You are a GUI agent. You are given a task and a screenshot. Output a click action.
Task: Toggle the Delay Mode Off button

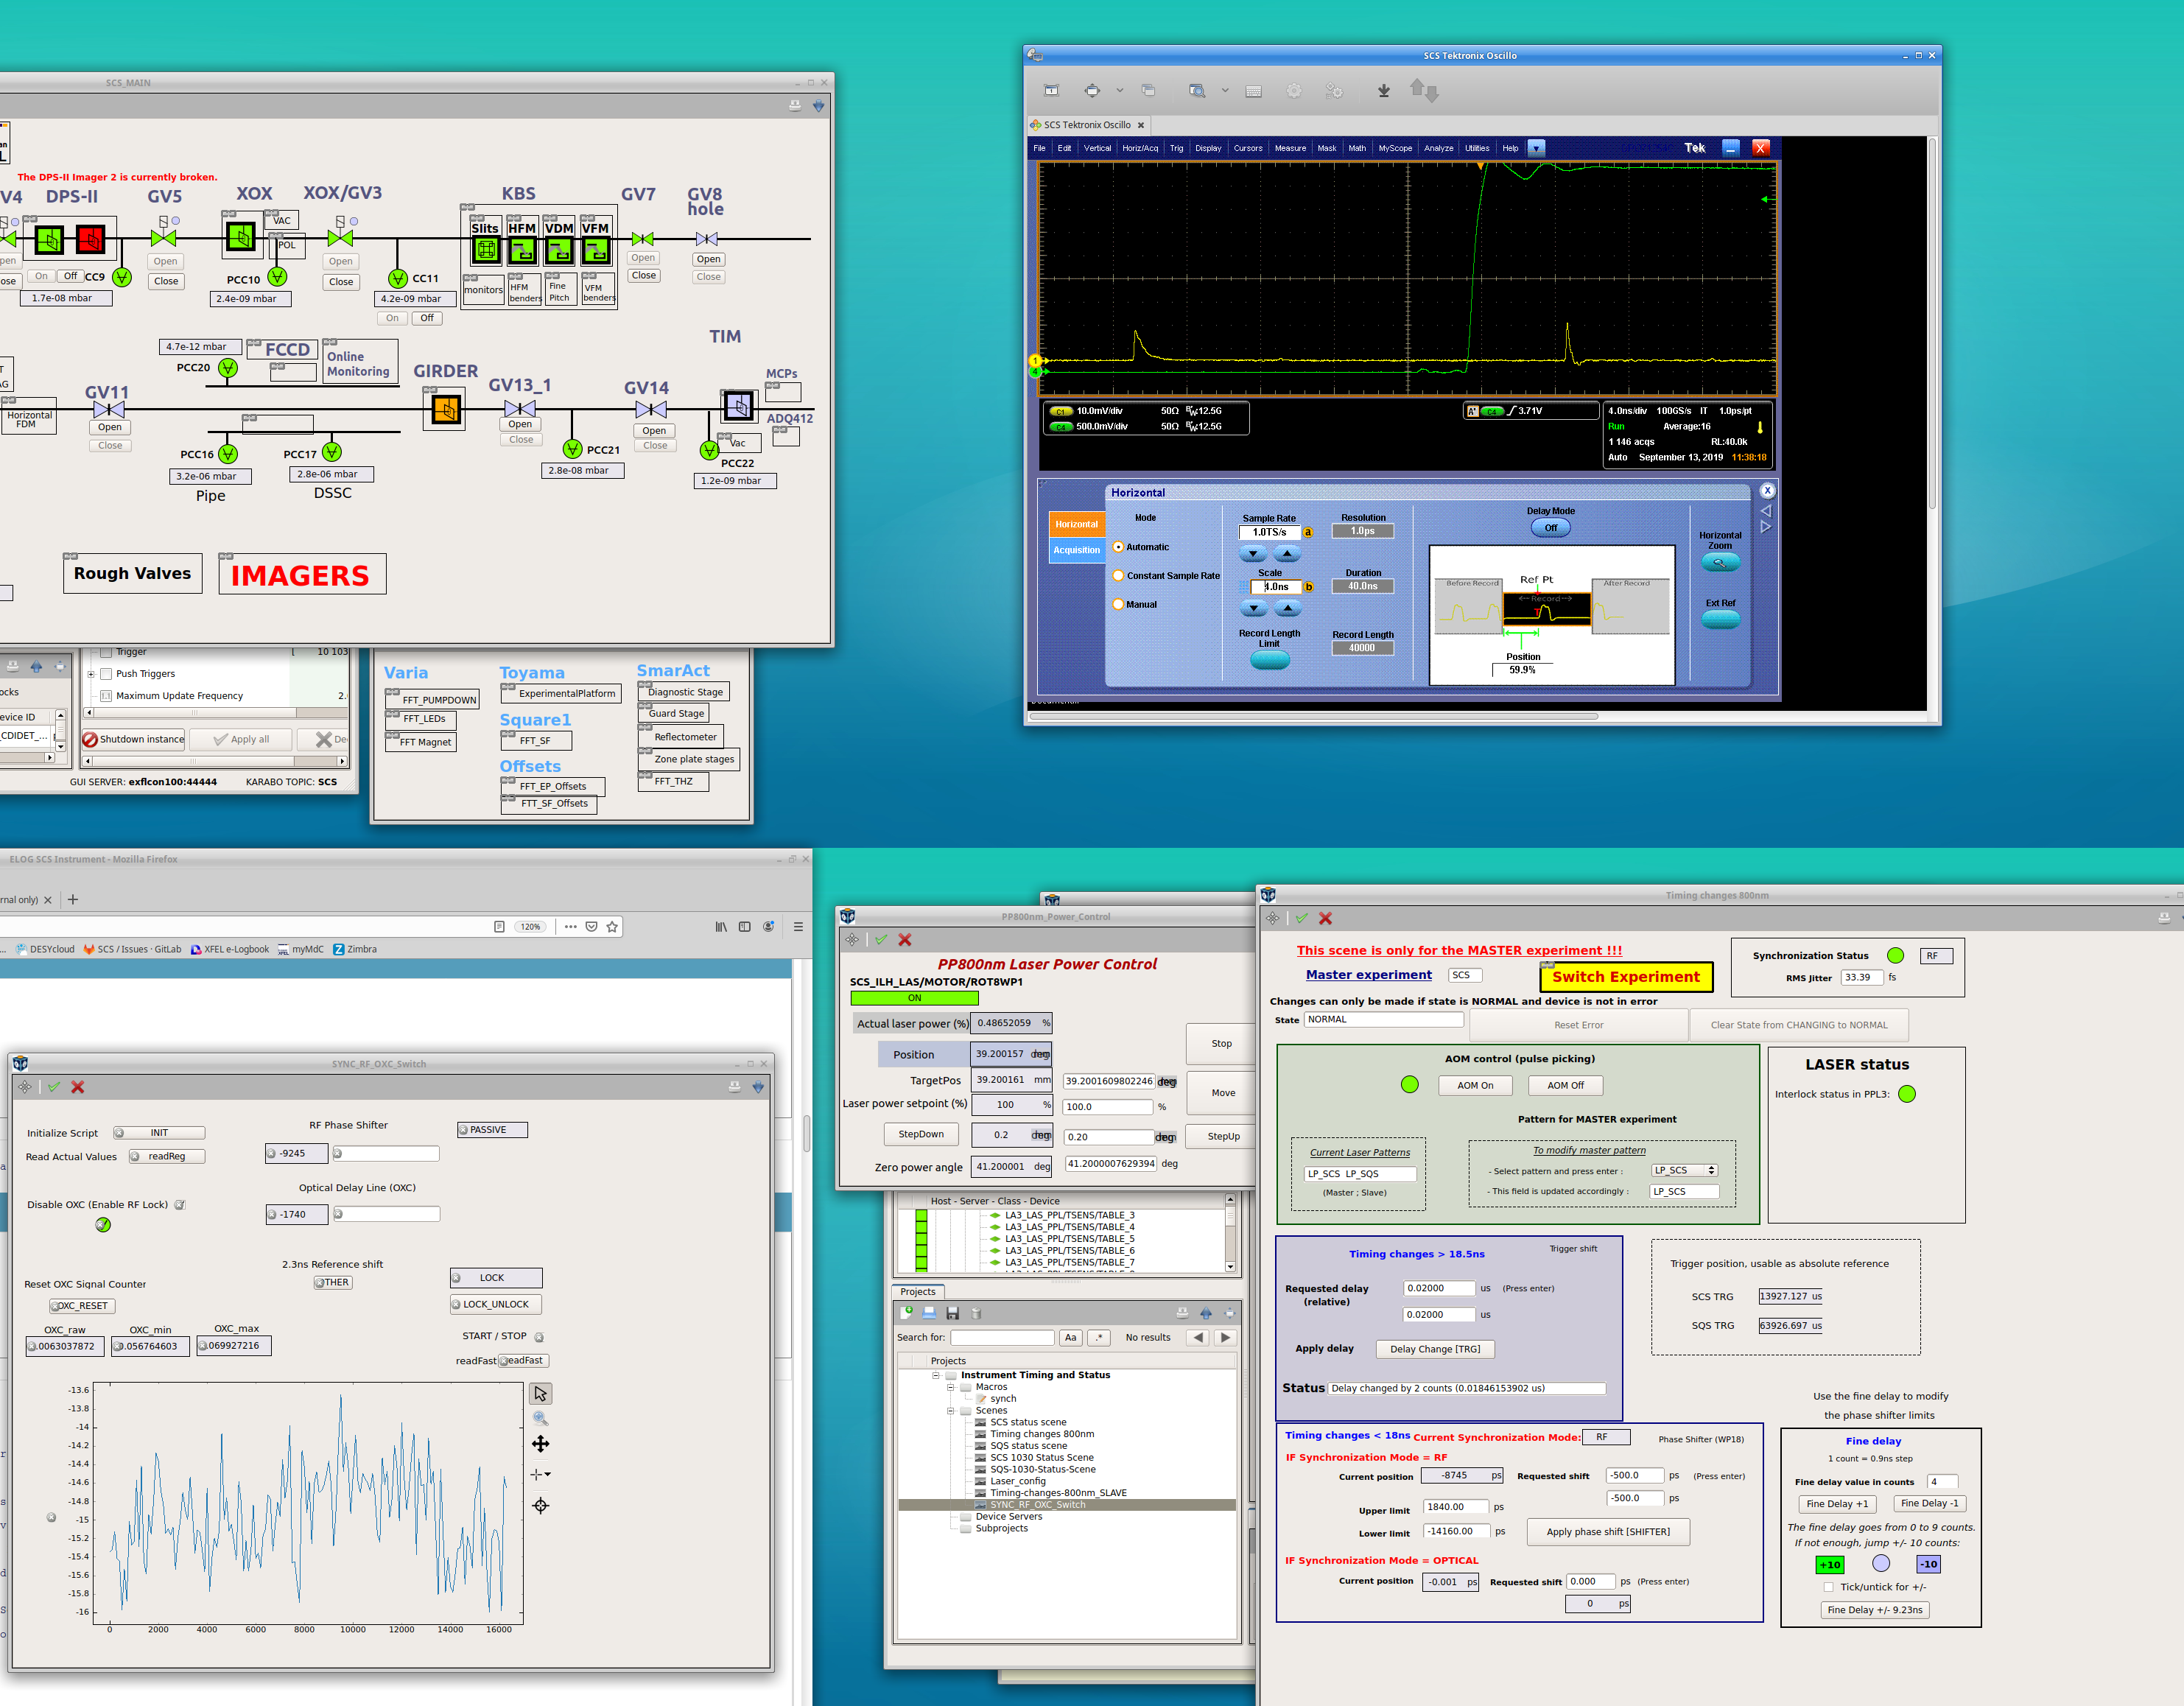click(x=1551, y=528)
